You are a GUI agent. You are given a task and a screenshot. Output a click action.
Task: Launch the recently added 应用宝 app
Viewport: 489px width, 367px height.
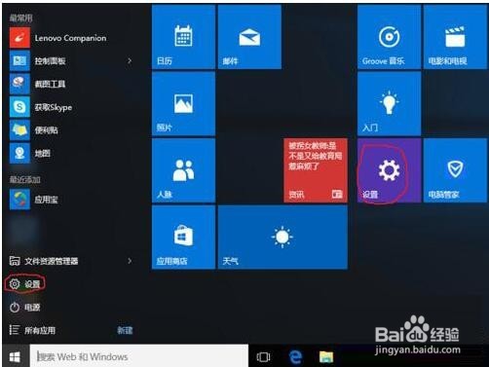point(73,200)
